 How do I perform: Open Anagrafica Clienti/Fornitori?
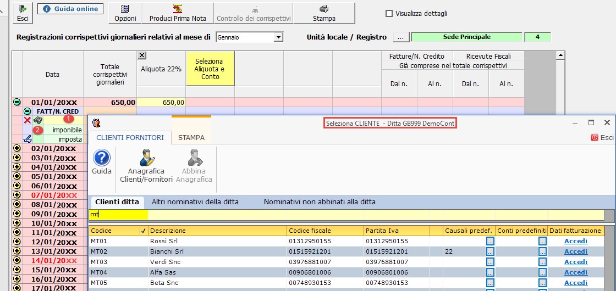146,166
